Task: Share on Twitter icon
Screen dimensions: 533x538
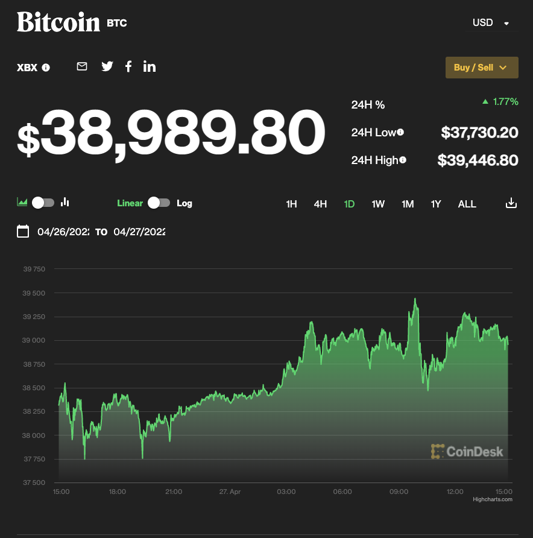Action: 107,66
